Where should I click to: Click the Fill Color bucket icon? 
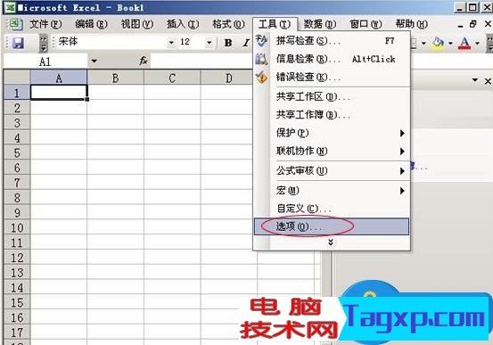click(438, 43)
